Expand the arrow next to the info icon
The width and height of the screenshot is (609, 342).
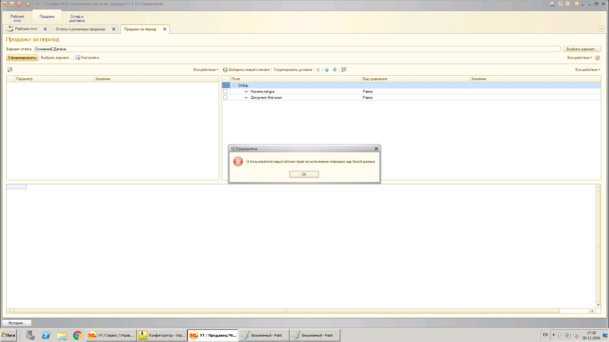(x=582, y=5)
